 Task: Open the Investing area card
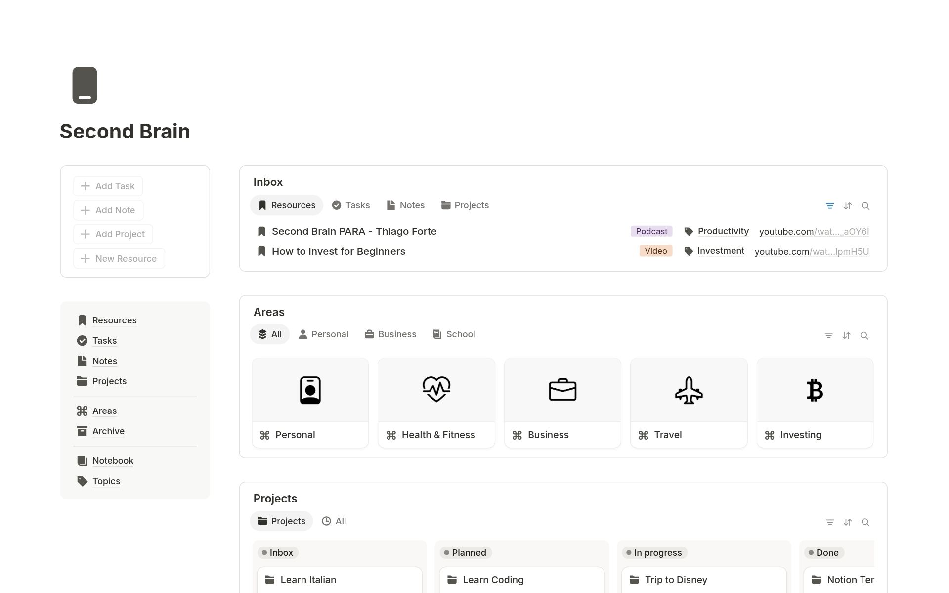pyautogui.click(x=815, y=403)
